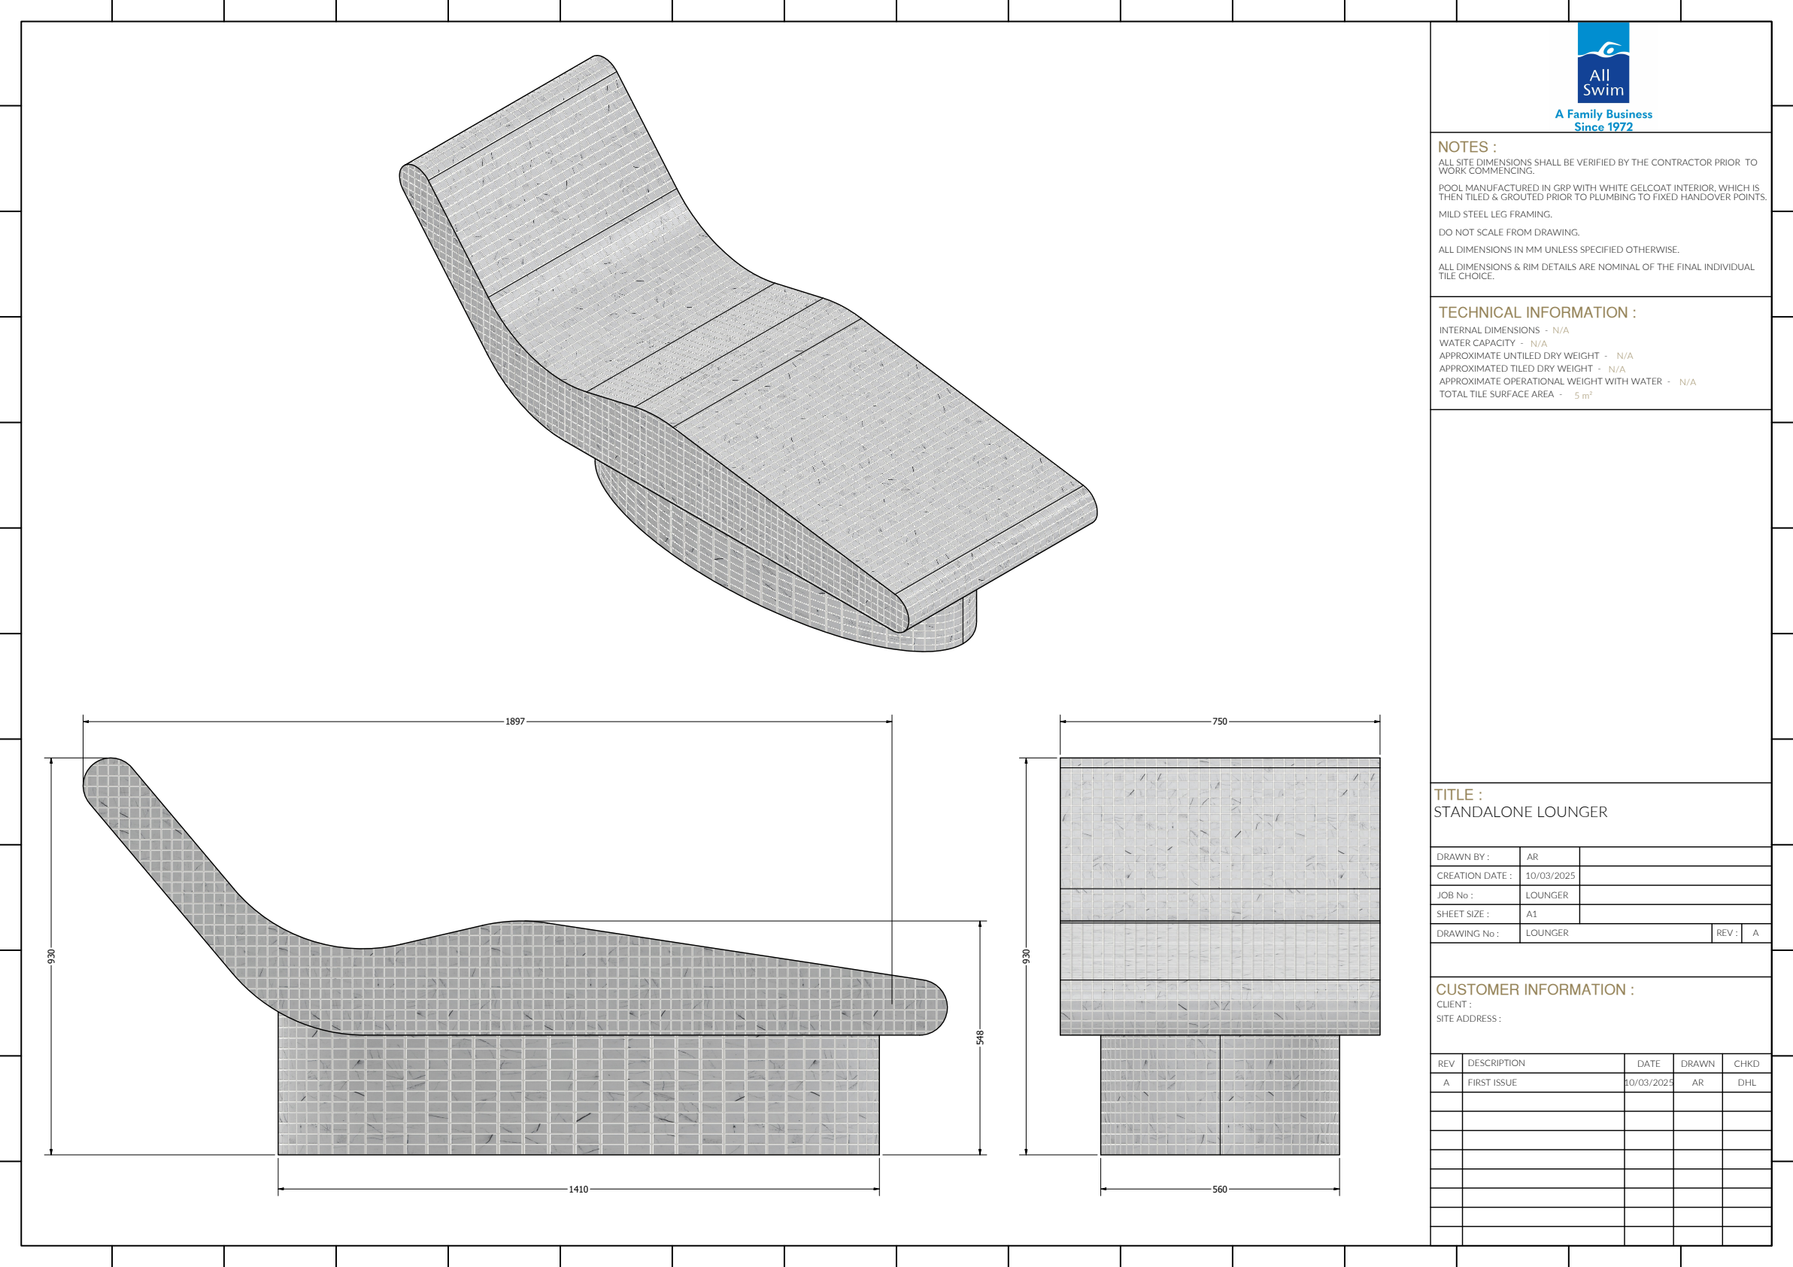
Task: Click the 5 m² tile surface value
Action: (1582, 395)
